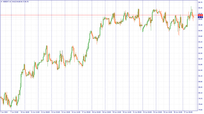204x114 pixels.
Task: Click the dark blue current price tag
Action: [x=200, y=17]
